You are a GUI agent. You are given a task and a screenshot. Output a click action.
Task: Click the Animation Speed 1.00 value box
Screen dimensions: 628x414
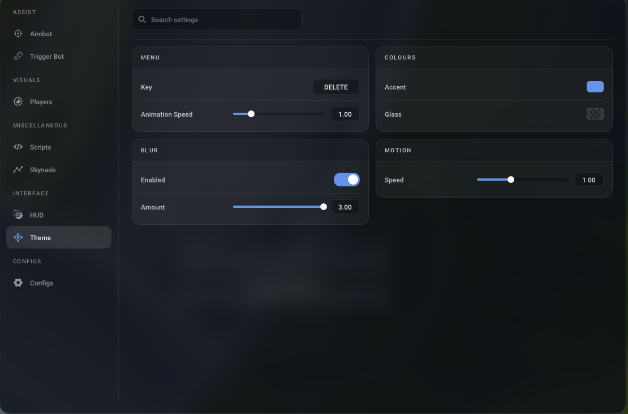(x=345, y=114)
